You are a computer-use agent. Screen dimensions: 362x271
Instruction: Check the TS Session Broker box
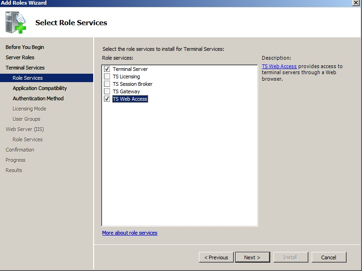[x=107, y=83]
